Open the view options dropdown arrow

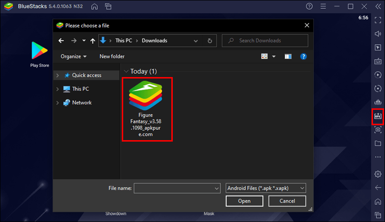pyautogui.click(x=274, y=56)
